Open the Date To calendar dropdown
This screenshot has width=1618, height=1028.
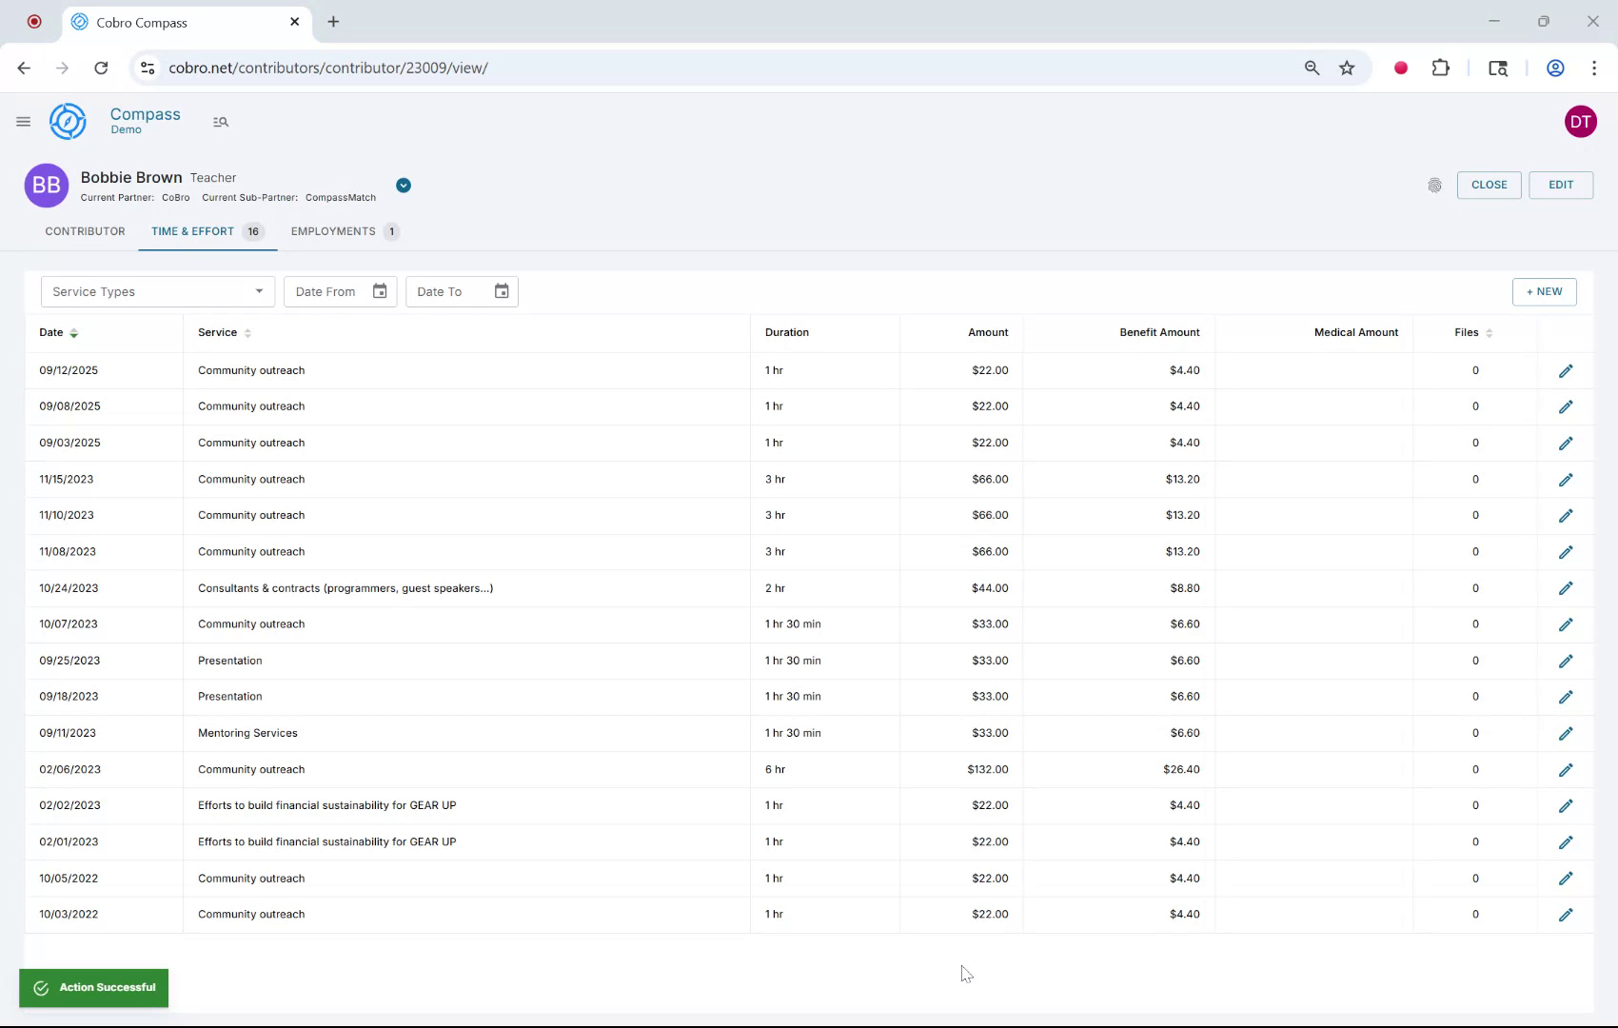(501, 291)
